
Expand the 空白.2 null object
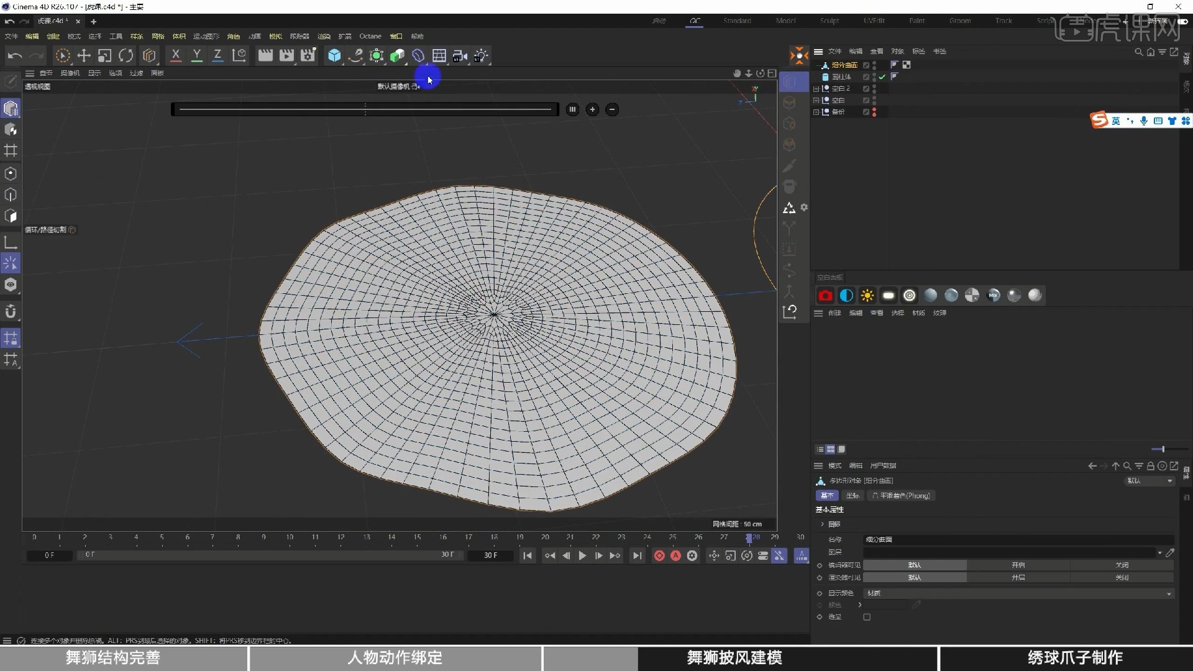coord(816,89)
